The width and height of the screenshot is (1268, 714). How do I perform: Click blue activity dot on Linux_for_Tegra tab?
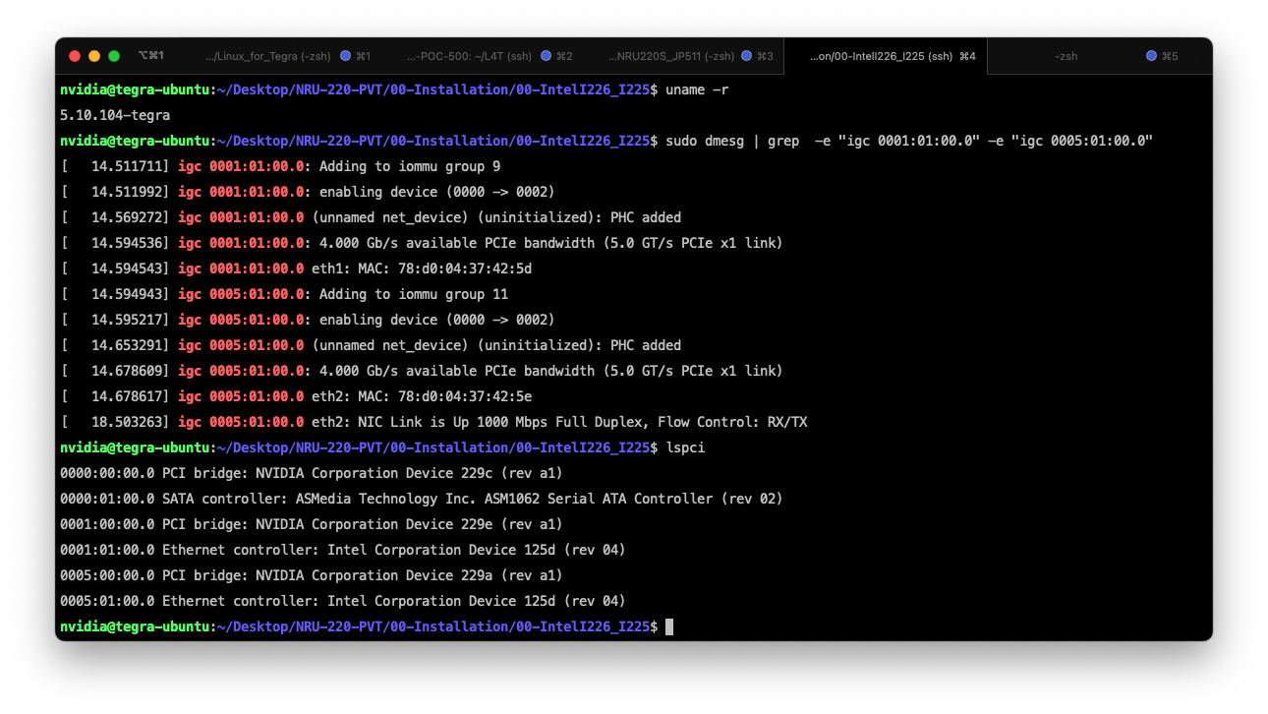point(345,56)
